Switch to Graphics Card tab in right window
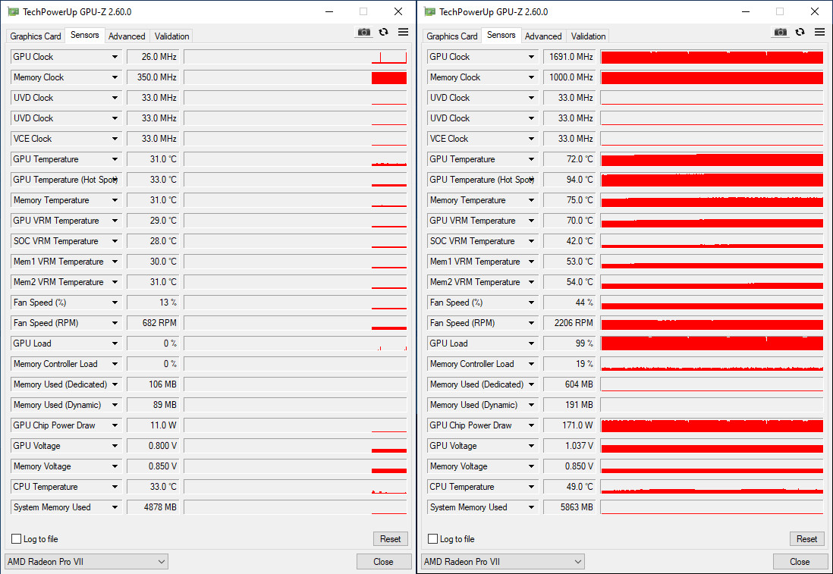 point(452,36)
